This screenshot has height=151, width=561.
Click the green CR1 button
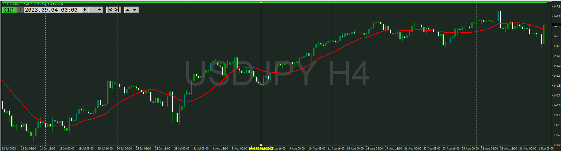click(9, 10)
